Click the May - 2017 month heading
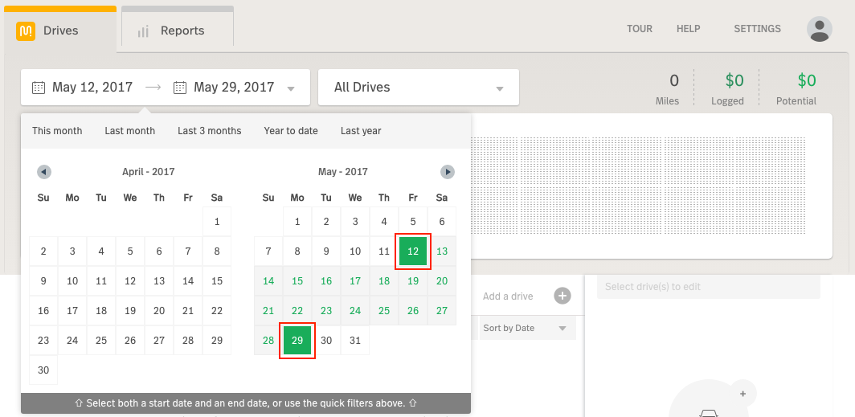The image size is (855, 417). 343,172
